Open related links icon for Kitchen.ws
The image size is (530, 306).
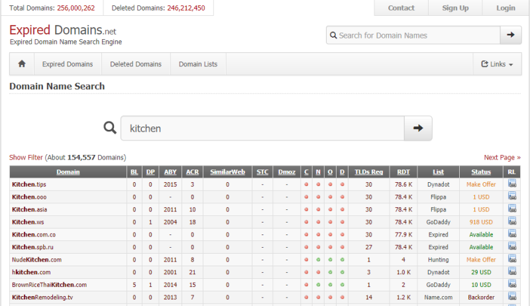click(x=512, y=221)
